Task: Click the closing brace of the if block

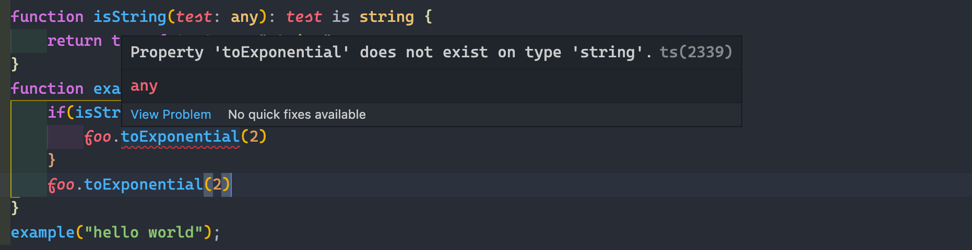Action: click(x=52, y=160)
